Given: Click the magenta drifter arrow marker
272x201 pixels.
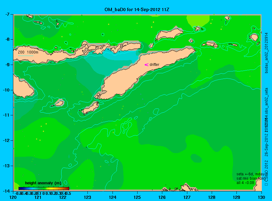Looking at the screenshot, I should click(147, 65).
